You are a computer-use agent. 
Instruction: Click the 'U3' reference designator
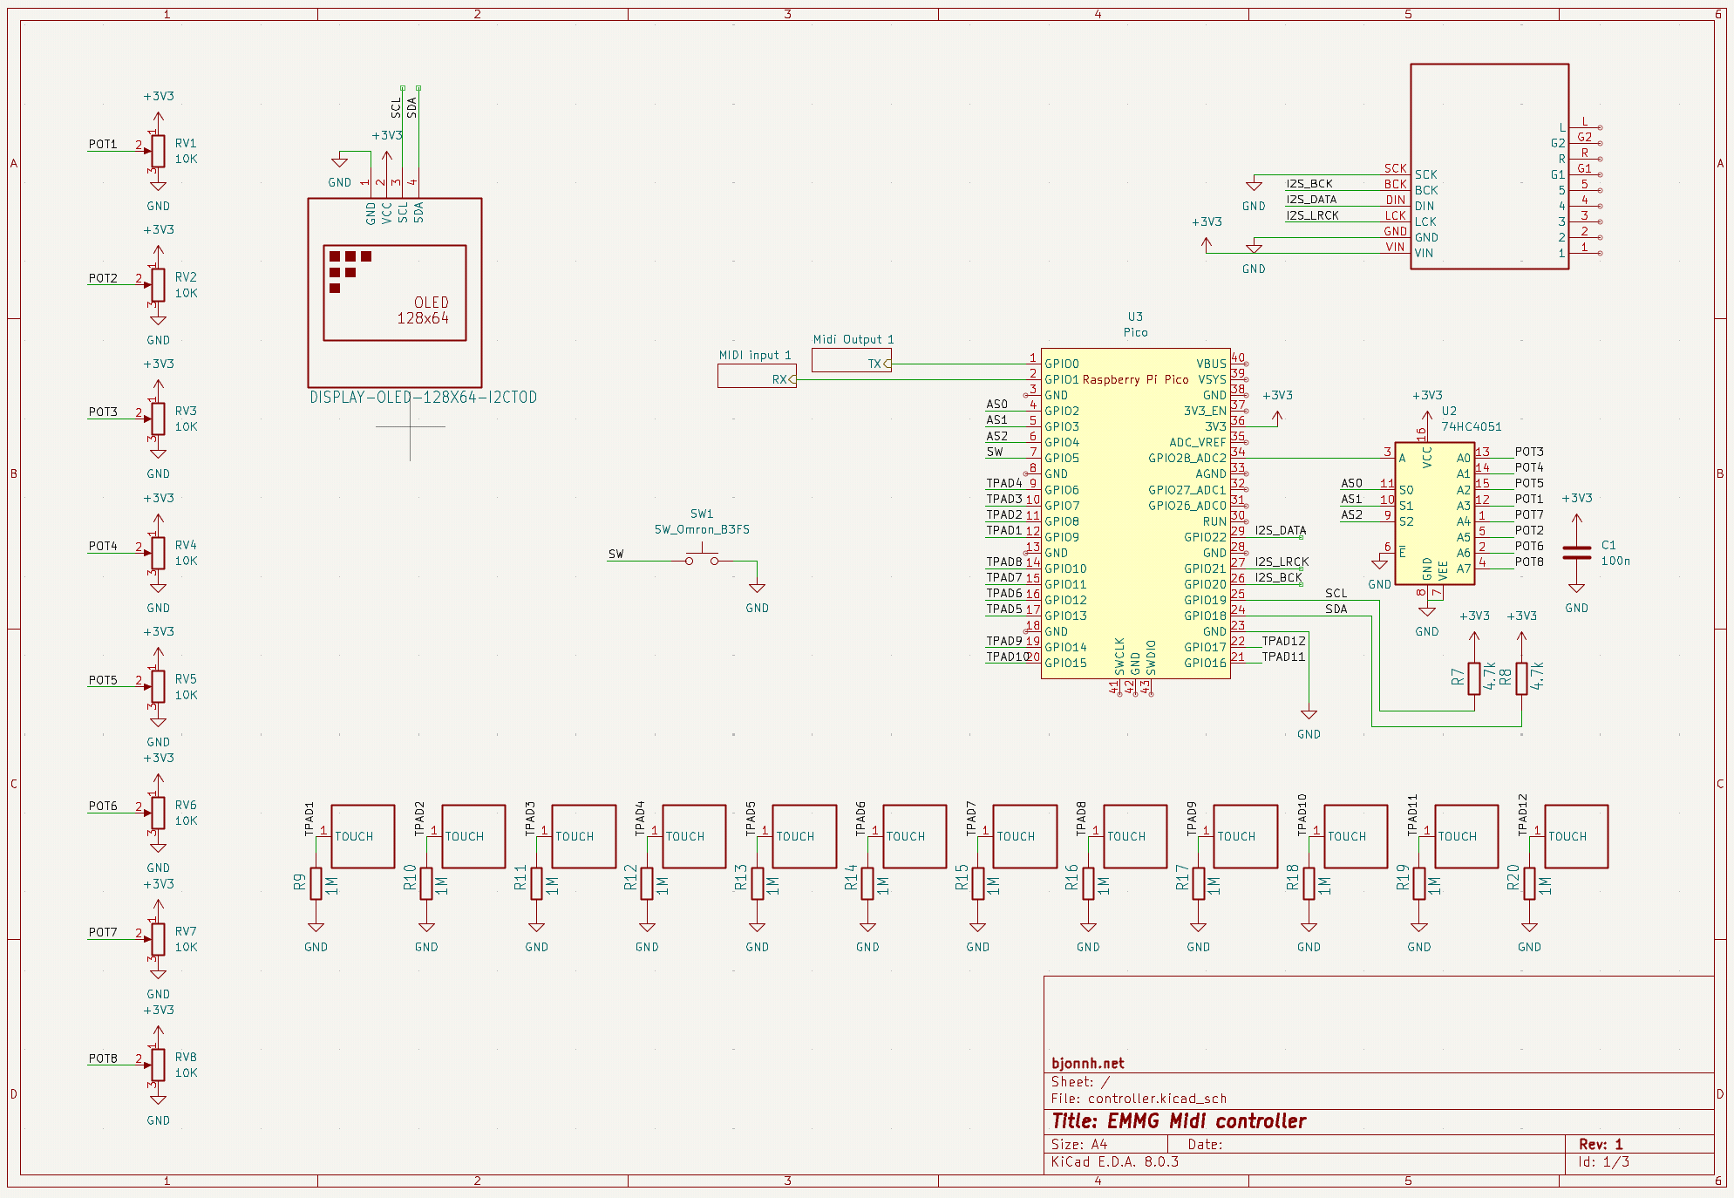point(1135,317)
